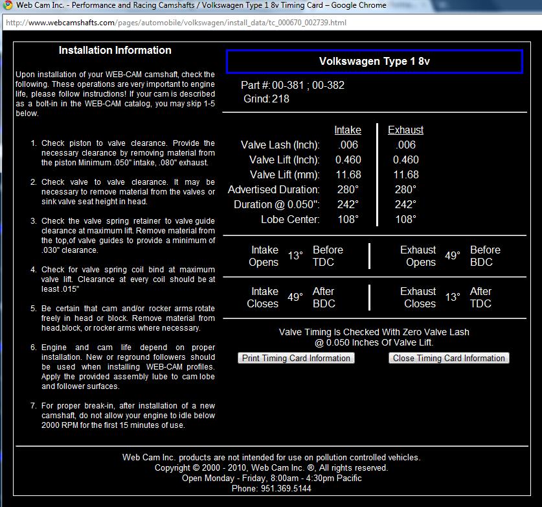The width and height of the screenshot is (542, 507).
Task: Click the Intake lobe center value 108°
Action: pyautogui.click(x=348, y=219)
